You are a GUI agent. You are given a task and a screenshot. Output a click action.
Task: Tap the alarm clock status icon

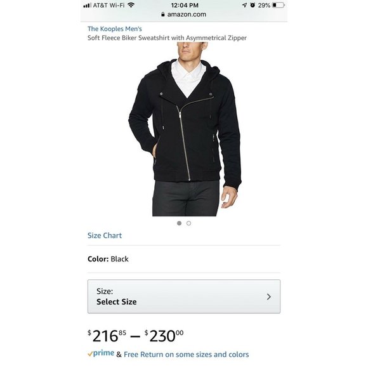tap(253, 5)
